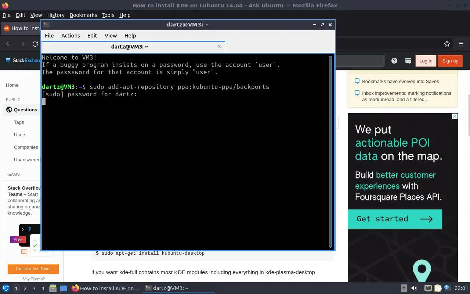
Task: Click the Ask Ubuntu tab favicon
Action: point(6,28)
